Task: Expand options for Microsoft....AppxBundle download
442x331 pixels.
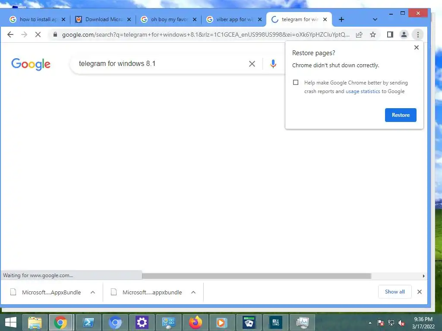Action: click(93, 292)
